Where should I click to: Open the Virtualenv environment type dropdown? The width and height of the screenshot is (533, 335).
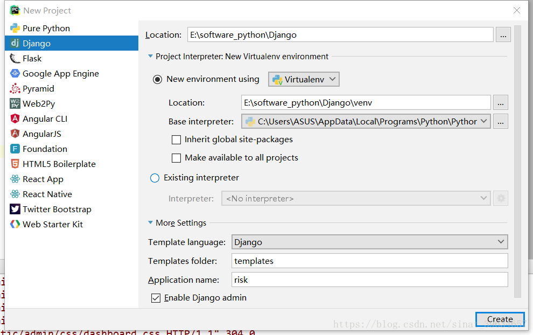tap(304, 79)
